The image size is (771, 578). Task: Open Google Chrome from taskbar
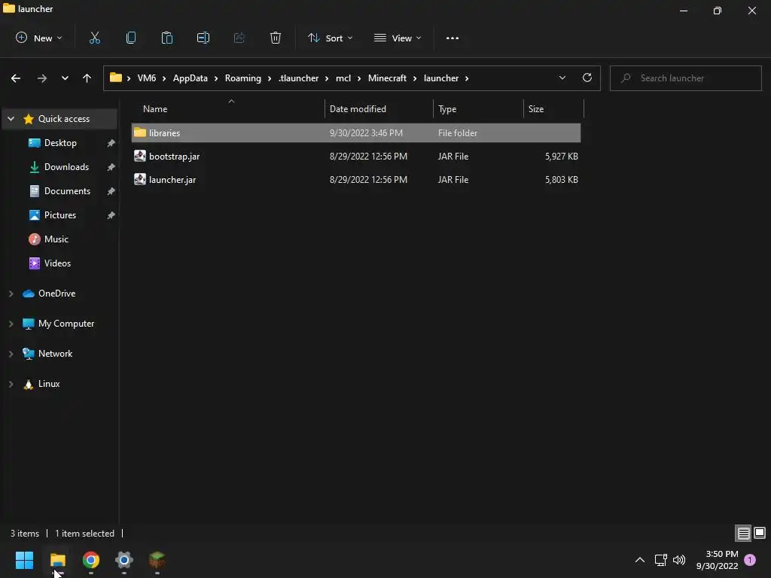click(91, 560)
